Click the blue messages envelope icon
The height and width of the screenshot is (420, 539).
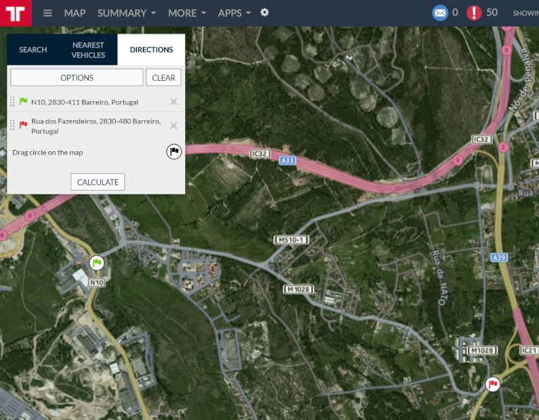tap(440, 12)
